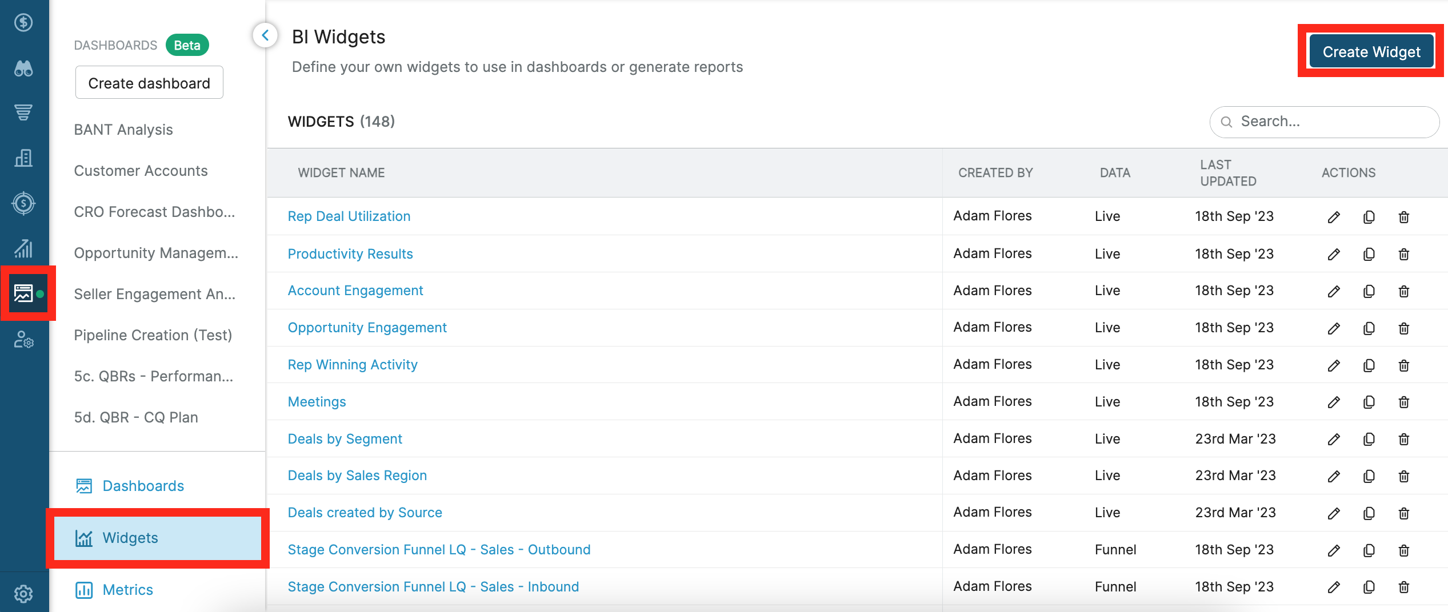The height and width of the screenshot is (612, 1448).
Task: Duplicate the Productivity Results widget
Action: tap(1369, 254)
